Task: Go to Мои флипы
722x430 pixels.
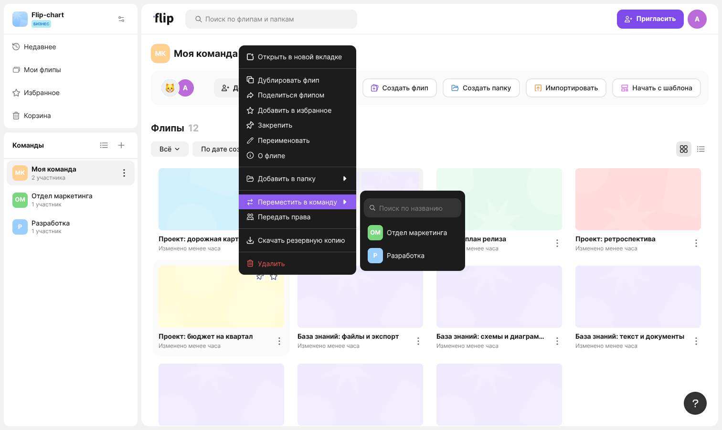Action: (x=71, y=70)
